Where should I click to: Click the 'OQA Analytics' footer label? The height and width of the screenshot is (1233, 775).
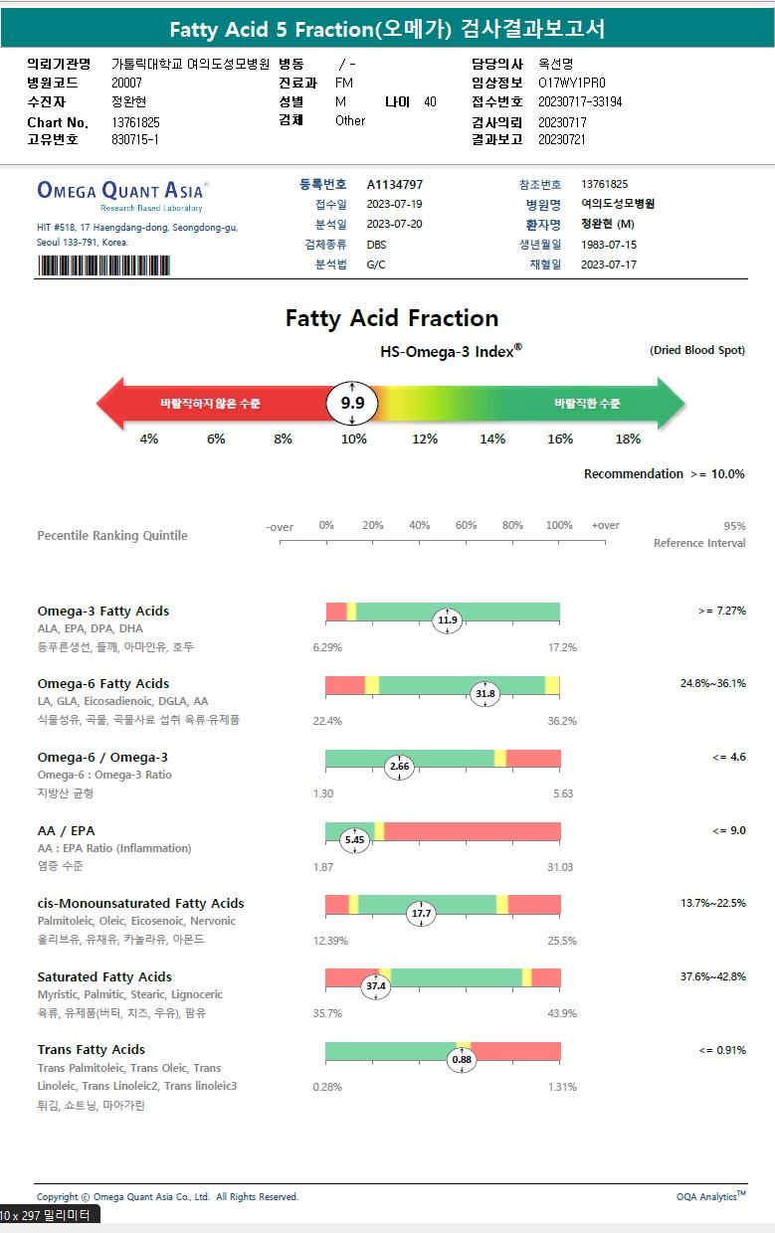[x=710, y=1197]
